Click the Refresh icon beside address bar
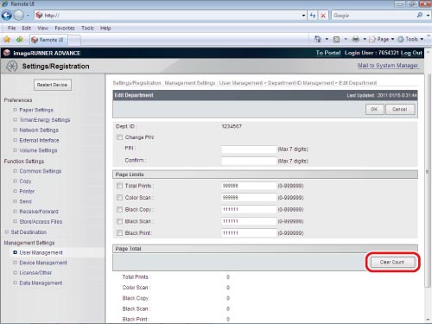 [313, 16]
